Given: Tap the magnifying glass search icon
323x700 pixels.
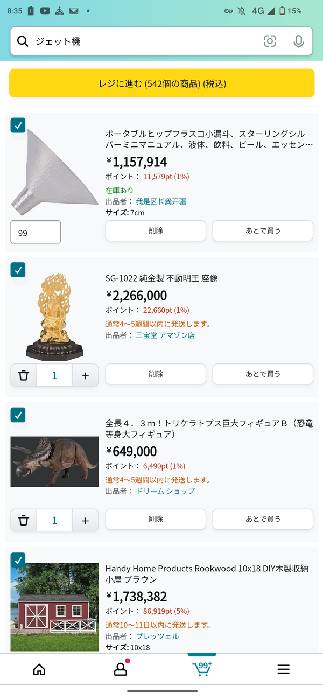Looking at the screenshot, I should [x=23, y=41].
